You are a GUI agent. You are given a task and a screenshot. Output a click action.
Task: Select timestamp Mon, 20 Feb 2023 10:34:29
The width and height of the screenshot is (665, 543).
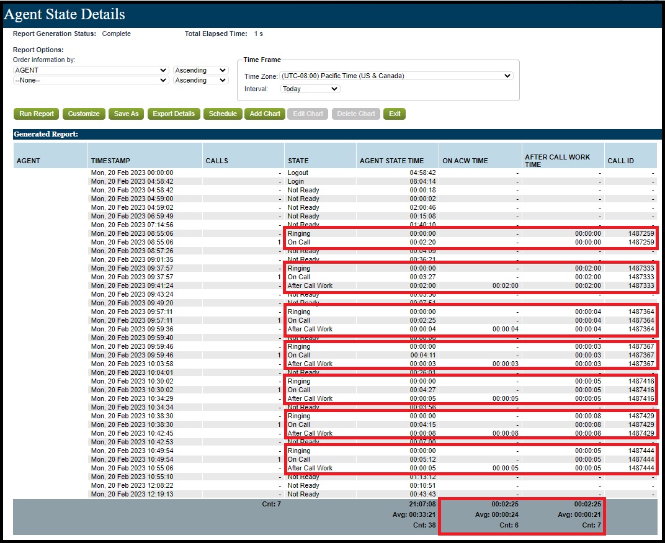point(132,399)
